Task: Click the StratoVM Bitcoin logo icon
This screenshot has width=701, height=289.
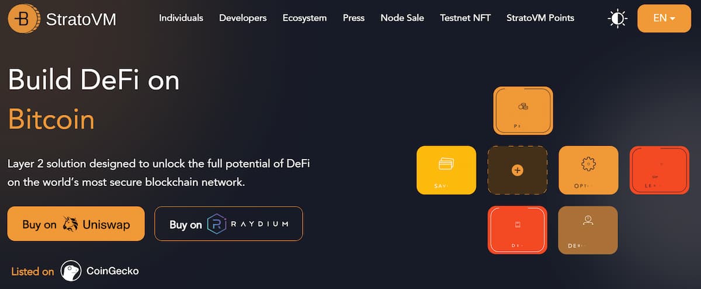Action: click(23, 19)
